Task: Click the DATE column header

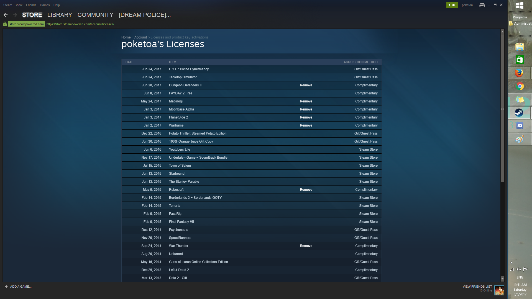Action: click(129, 62)
